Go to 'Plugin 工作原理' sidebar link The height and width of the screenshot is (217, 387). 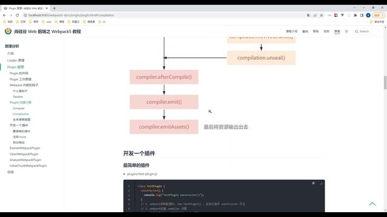pos(21,79)
